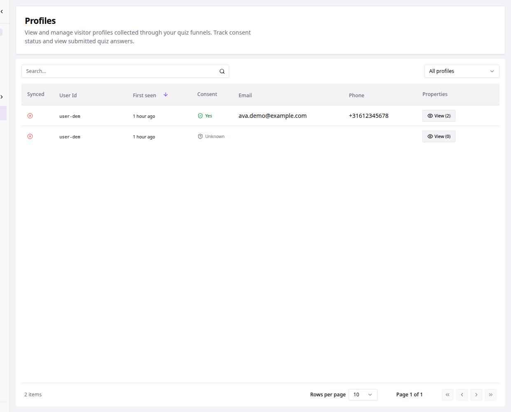Image resolution: width=511 pixels, height=412 pixels.
Task: Click the Synced column header
Action: (35, 94)
